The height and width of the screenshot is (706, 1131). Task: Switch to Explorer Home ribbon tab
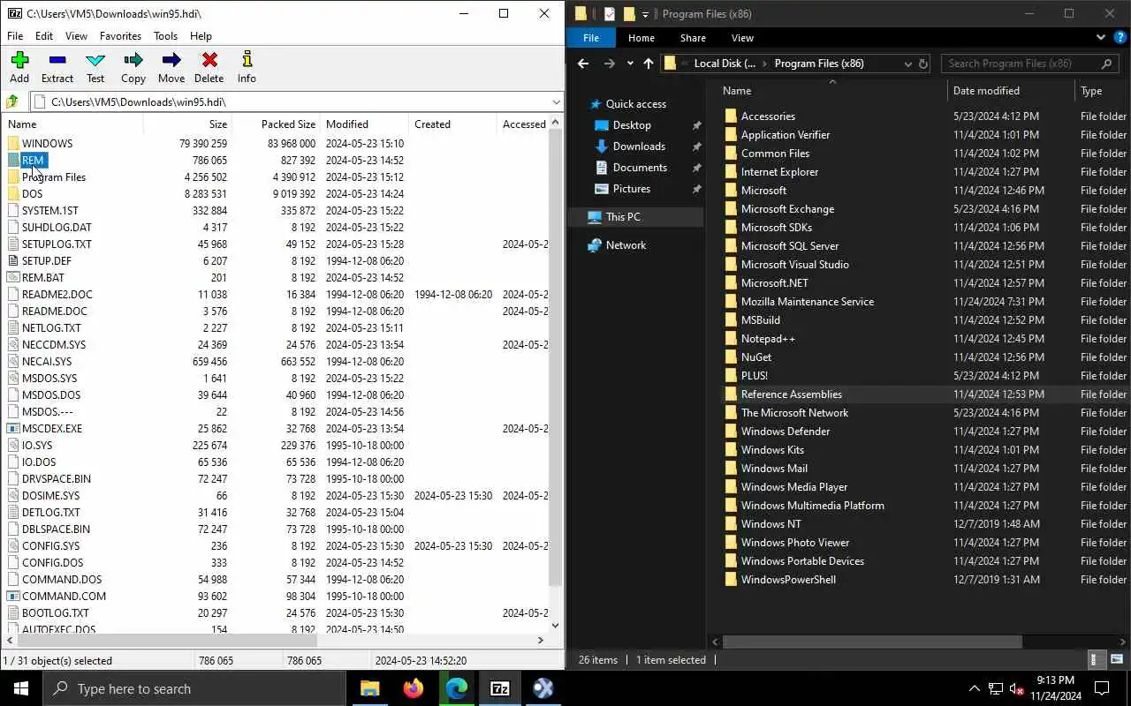click(x=641, y=38)
